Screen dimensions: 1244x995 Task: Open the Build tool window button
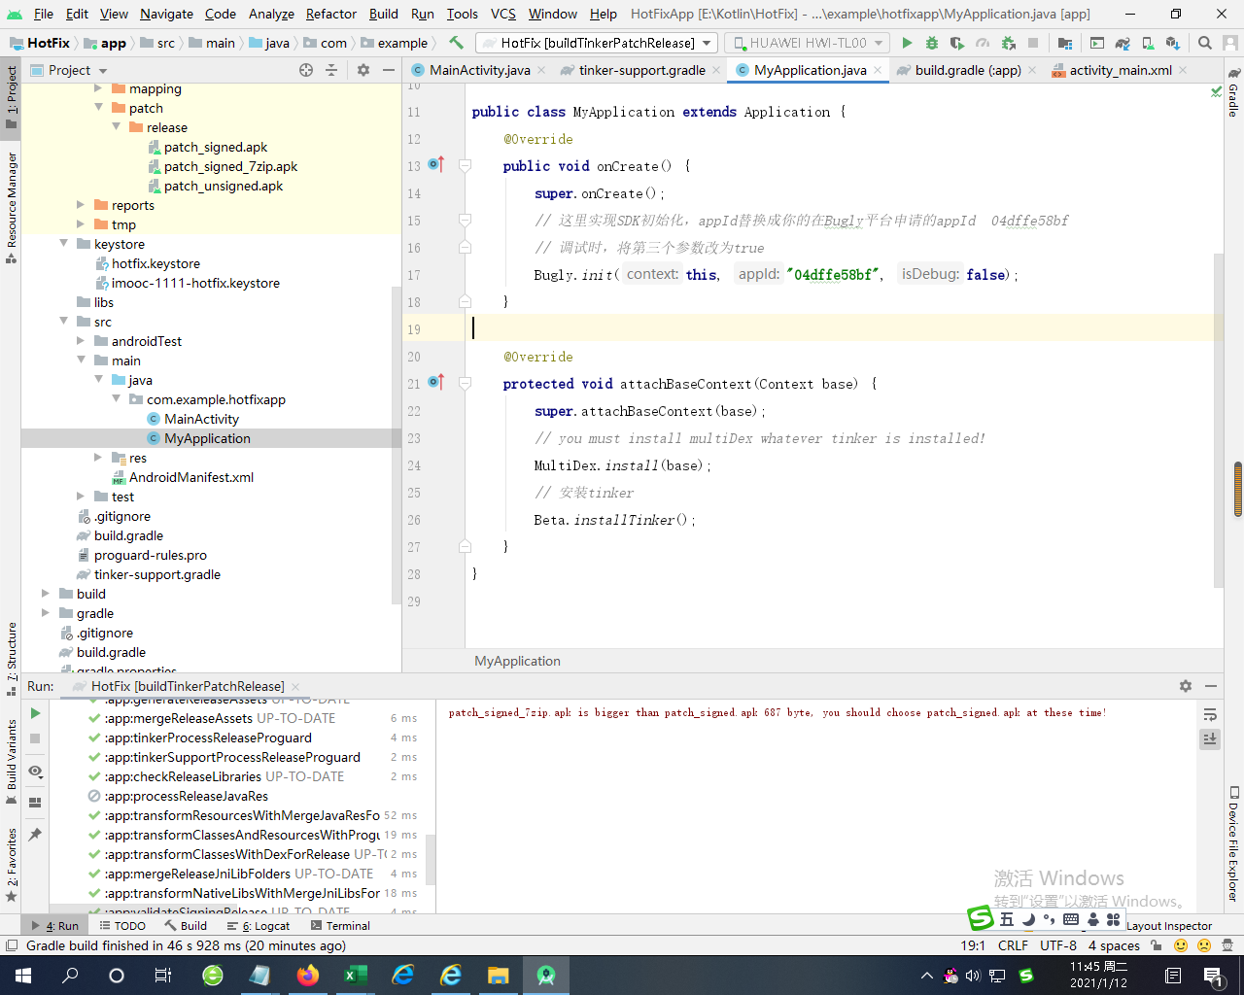coord(187,926)
